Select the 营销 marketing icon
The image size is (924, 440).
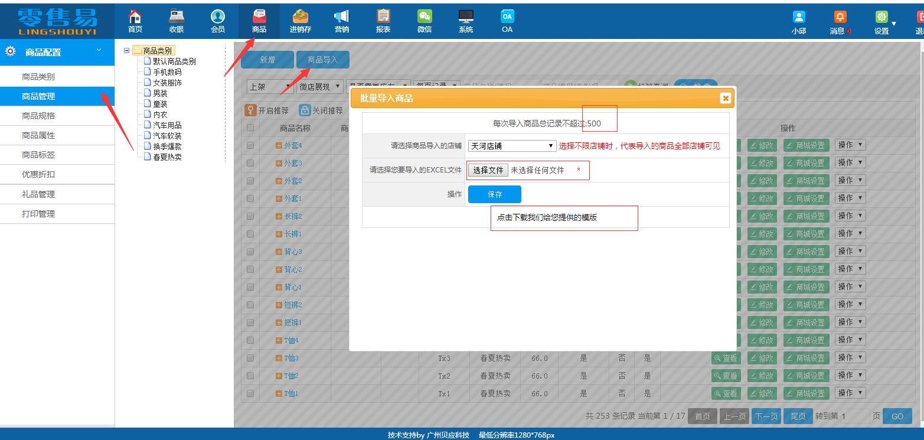pyautogui.click(x=341, y=21)
